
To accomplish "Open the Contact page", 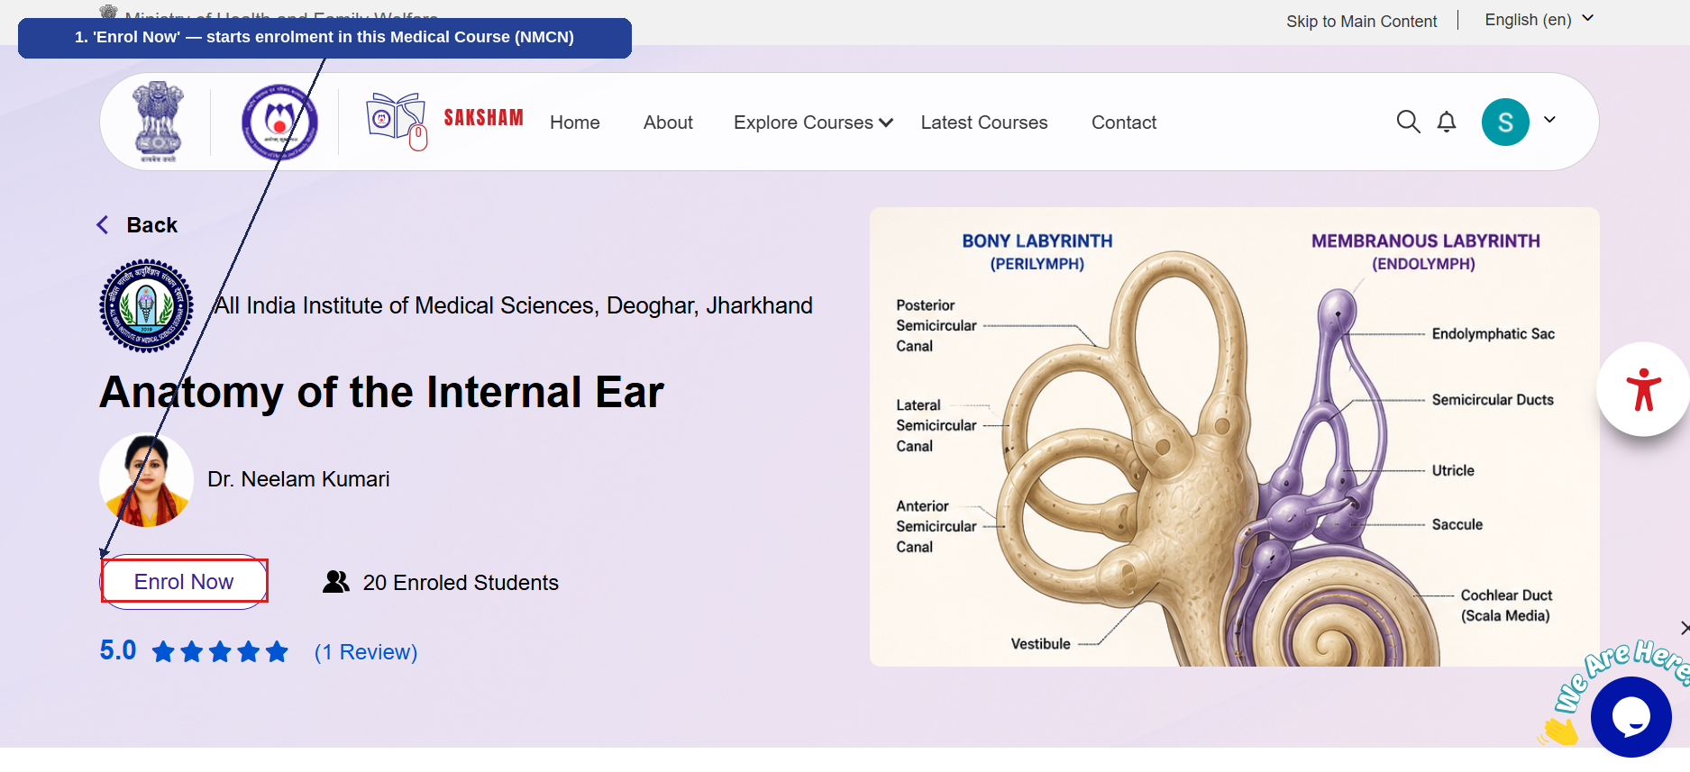I will pyautogui.click(x=1124, y=123).
